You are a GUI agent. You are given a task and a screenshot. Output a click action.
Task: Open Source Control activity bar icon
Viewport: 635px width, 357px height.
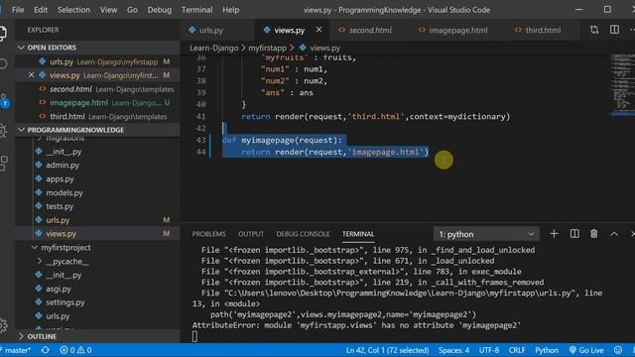point(4,101)
